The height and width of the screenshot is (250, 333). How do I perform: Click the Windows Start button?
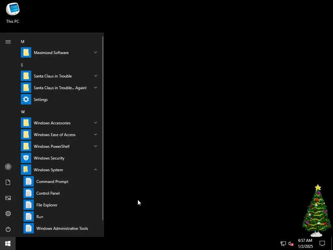coord(8,243)
